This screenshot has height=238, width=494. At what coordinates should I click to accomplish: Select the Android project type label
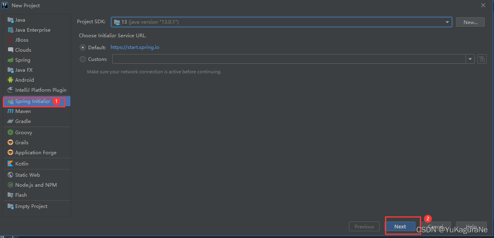[x=24, y=80]
